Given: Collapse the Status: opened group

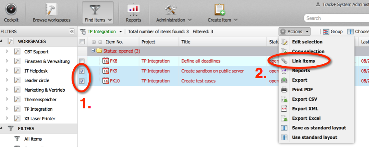Looking at the screenshot, I should point(93,51).
